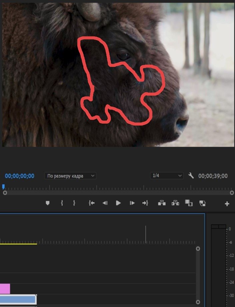The width and height of the screenshot is (235, 307).
Task: Toggle the comparison view
Action: click(202, 203)
